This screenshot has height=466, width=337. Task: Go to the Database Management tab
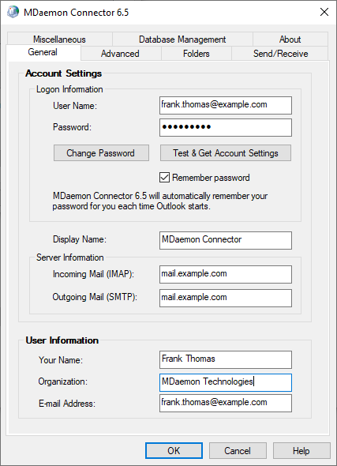pos(182,39)
